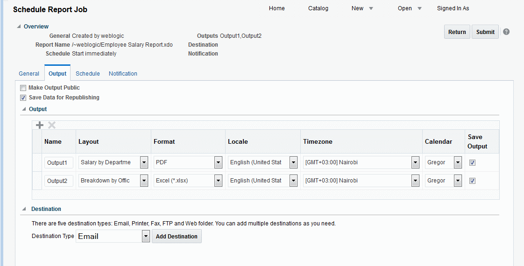Image resolution: width=524 pixels, height=266 pixels.
Task: Collapse the Overview section triangle
Action: pyautogui.click(x=19, y=27)
